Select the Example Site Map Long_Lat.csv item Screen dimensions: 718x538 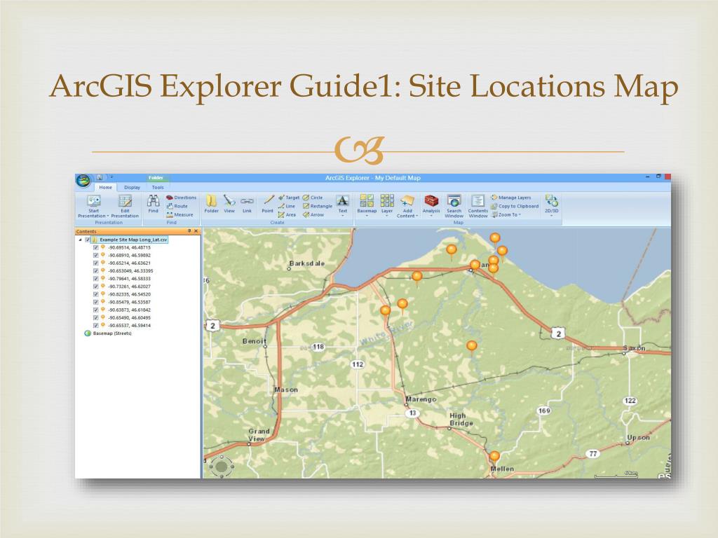(133, 240)
